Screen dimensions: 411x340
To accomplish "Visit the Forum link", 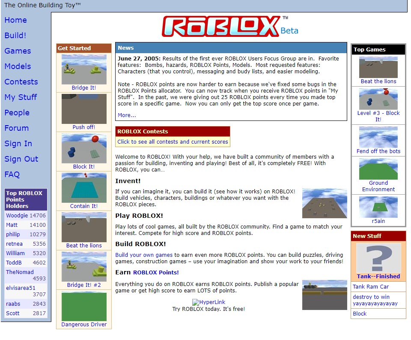I will tap(17, 128).
